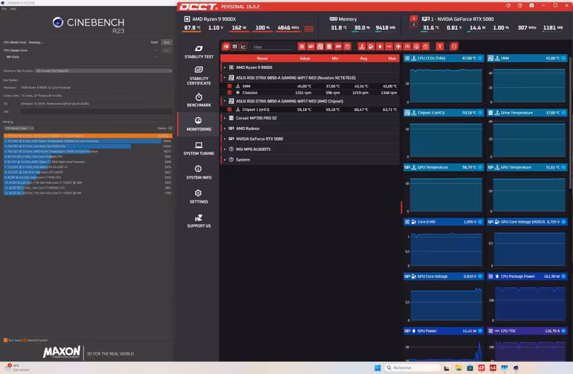Toggle the motherboard device filter icon
This screenshot has width=573, height=374.
point(320,46)
